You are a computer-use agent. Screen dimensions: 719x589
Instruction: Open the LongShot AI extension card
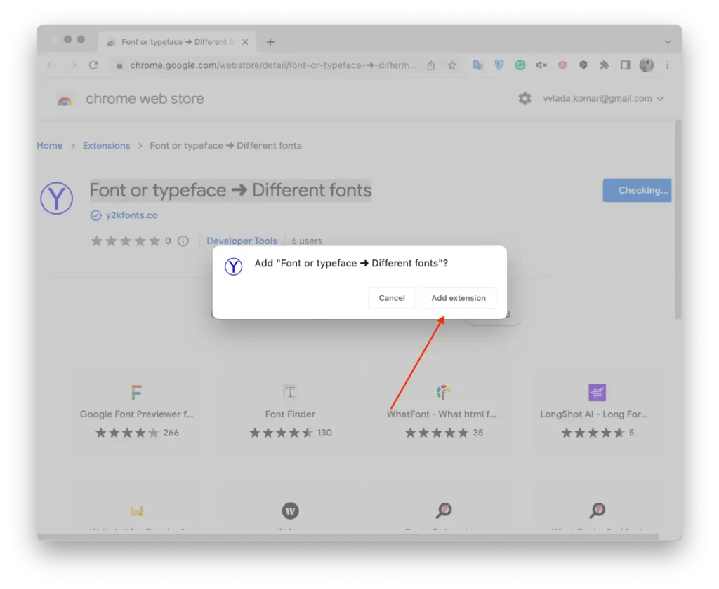tap(598, 411)
